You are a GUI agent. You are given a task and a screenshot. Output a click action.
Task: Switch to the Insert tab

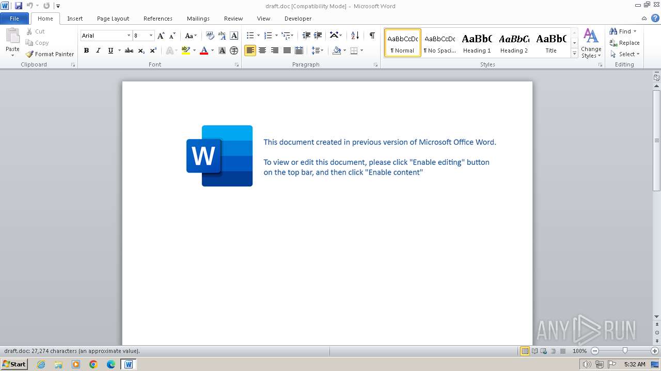(75, 19)
